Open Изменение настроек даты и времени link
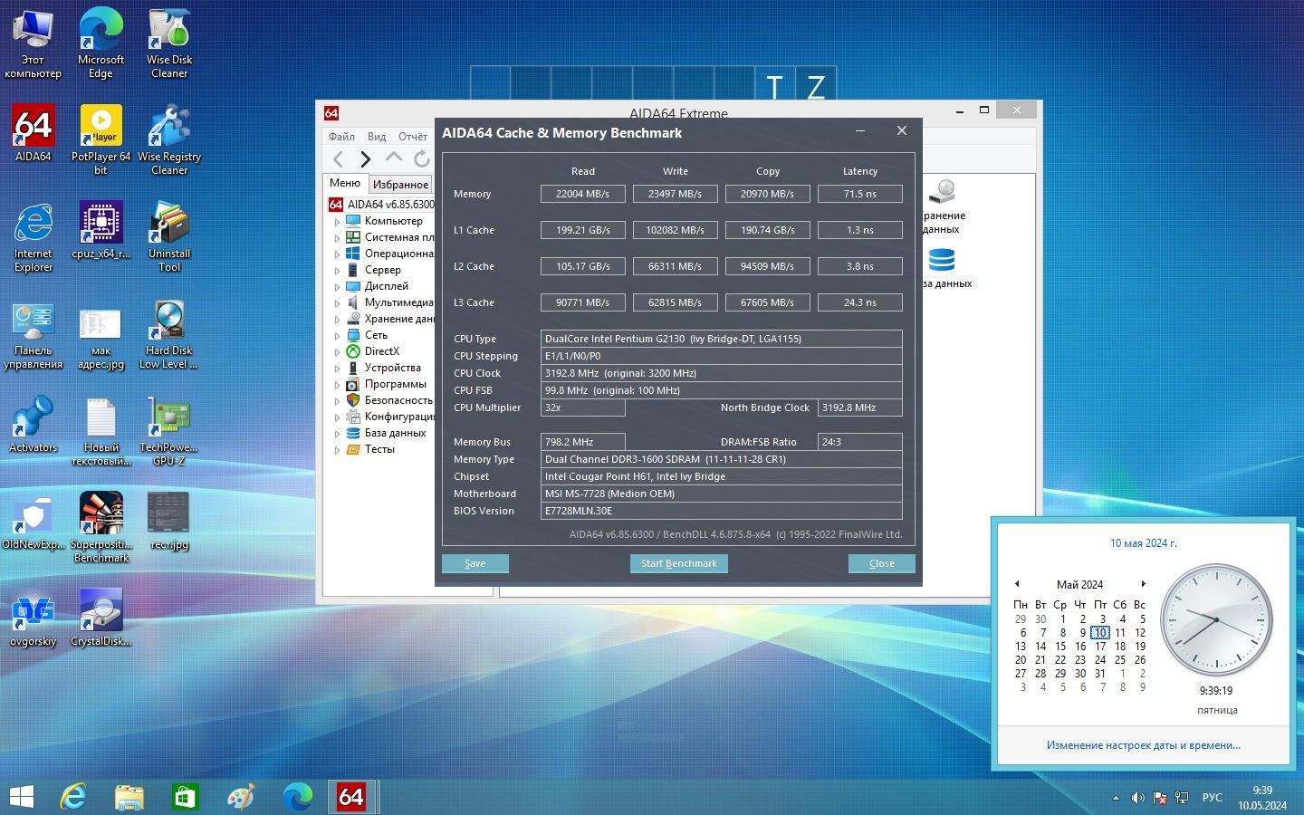Viewport: 1304px width, 815px height. [1144, 745]
